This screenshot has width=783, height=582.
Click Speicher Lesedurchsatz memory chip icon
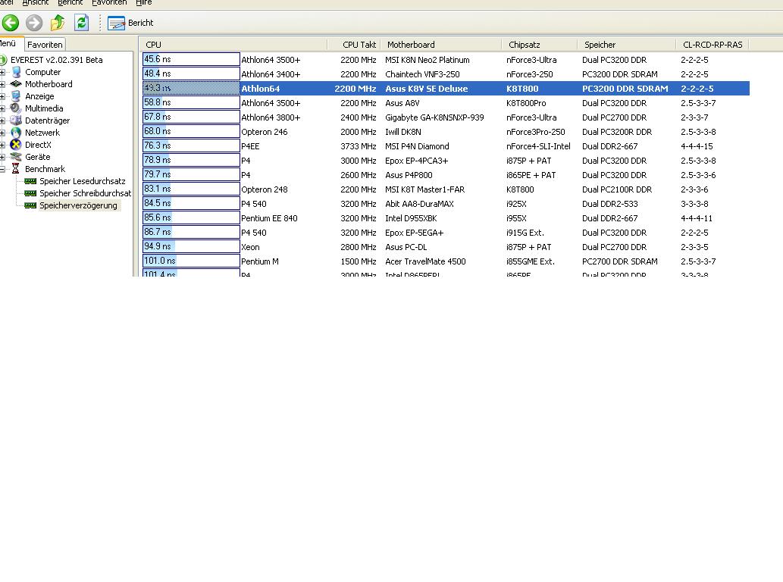click(x=30, y=180)
